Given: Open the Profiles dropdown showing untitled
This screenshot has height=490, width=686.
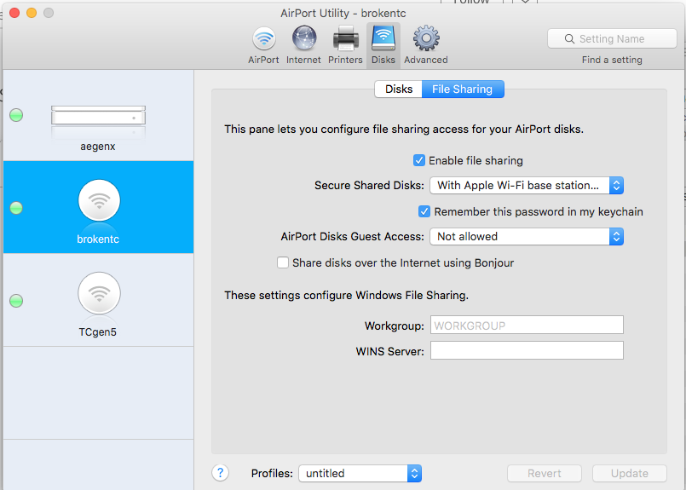Looking at the screenshot, I should point(360,473).
